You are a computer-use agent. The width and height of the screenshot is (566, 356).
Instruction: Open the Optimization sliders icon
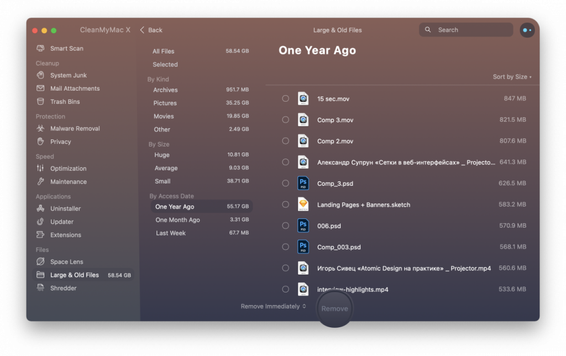[x=40, y=169]
